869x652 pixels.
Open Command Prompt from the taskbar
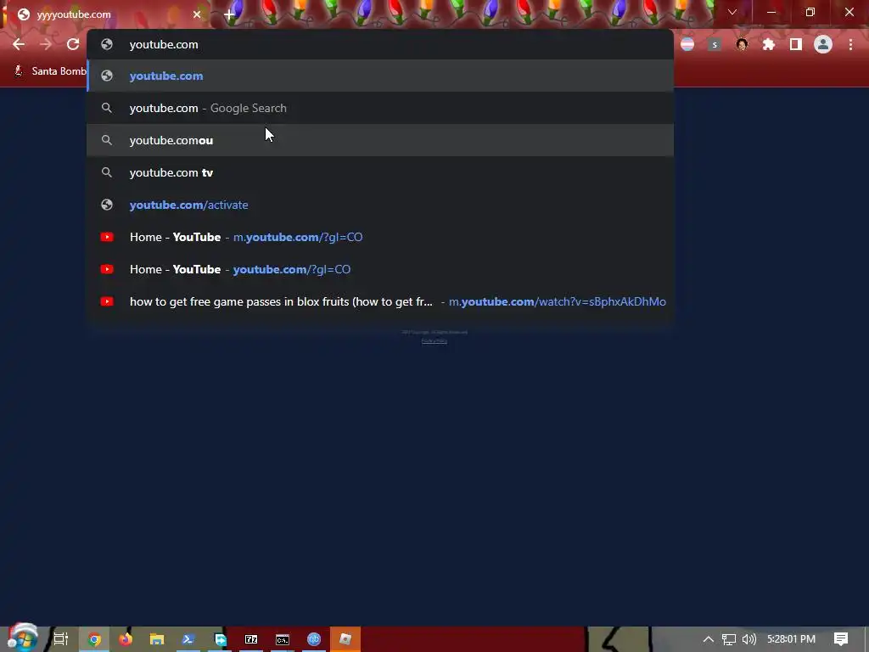point(283,639)
